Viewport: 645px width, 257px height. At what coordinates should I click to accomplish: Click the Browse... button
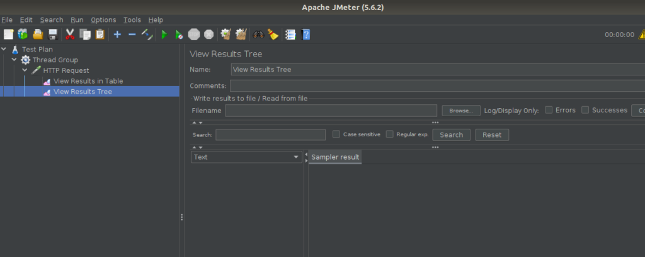click(461, 111)
